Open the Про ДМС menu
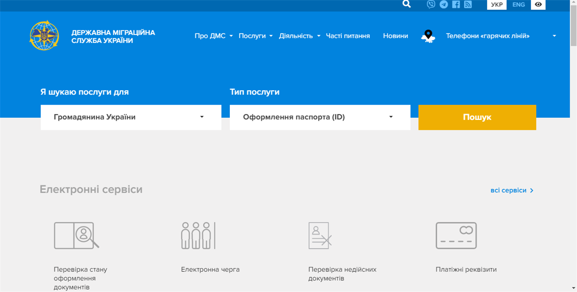Viewport: 577px width, 292px height. coord(213,36)
